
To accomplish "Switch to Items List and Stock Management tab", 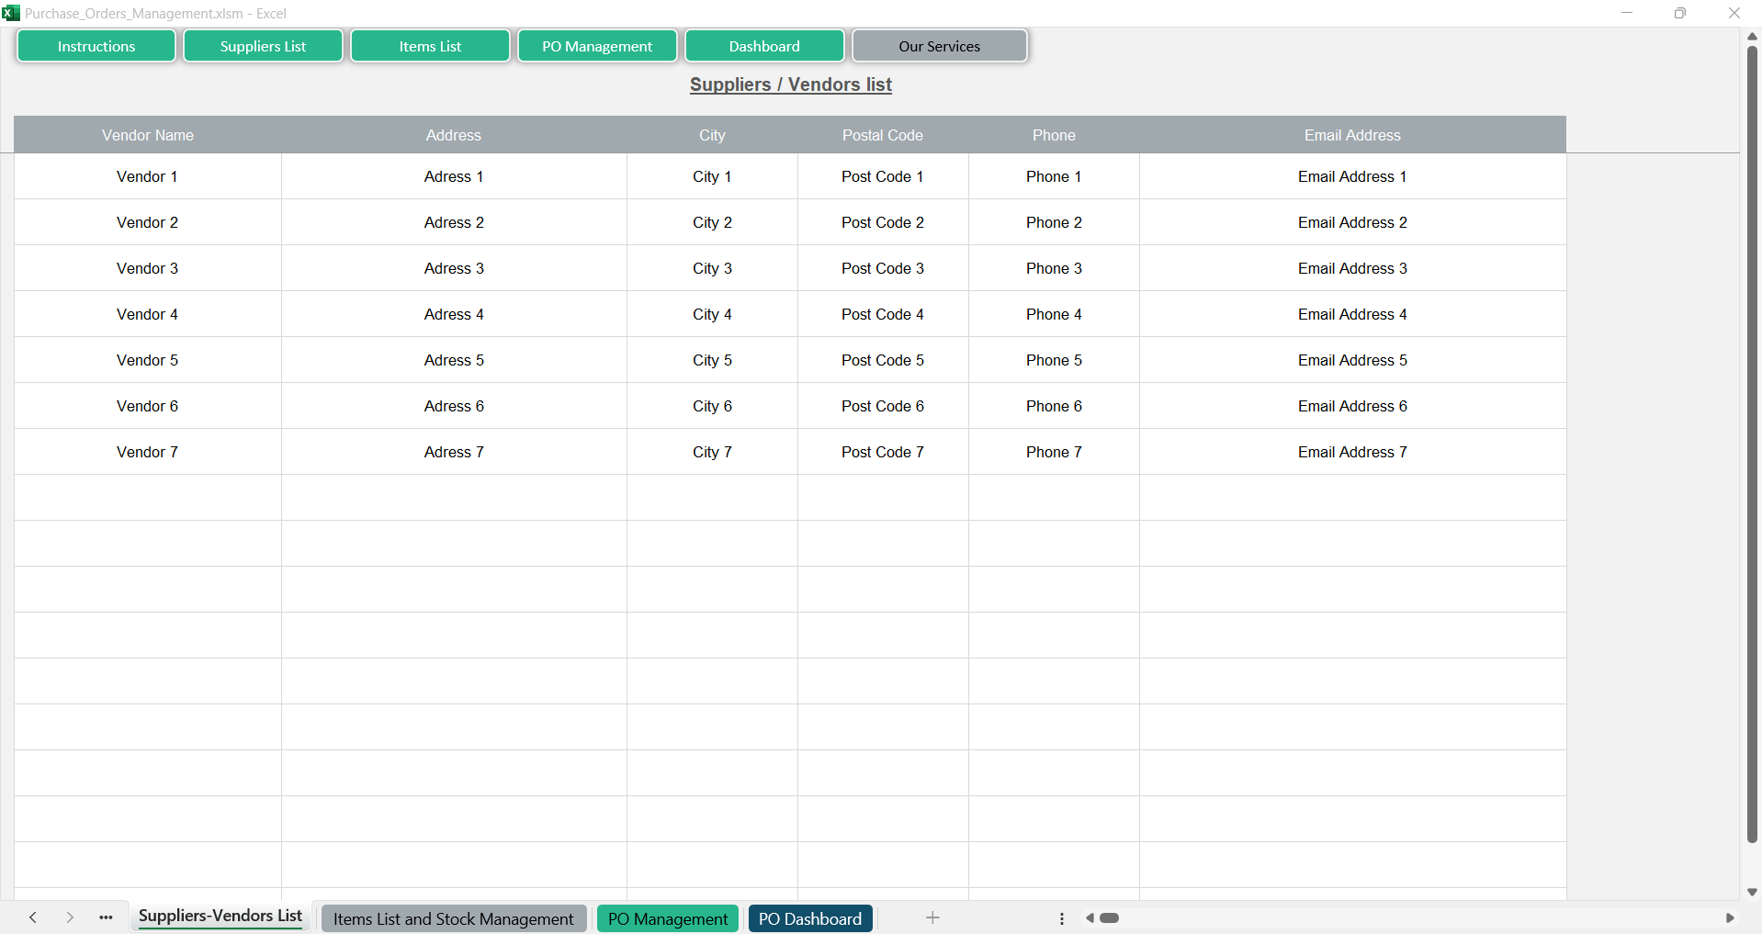I will point(453,918).
